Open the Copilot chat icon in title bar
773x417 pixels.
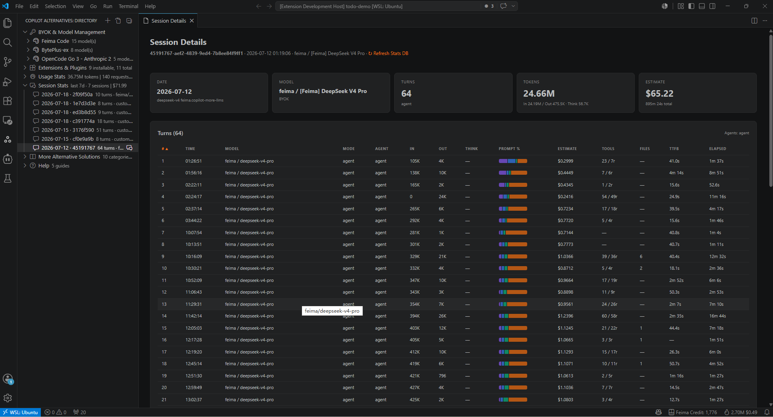point(503,6)
